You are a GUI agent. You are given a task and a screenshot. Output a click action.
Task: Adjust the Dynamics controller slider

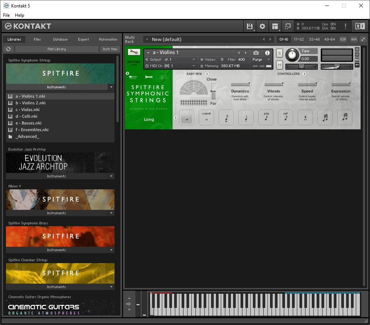(240, 84)
